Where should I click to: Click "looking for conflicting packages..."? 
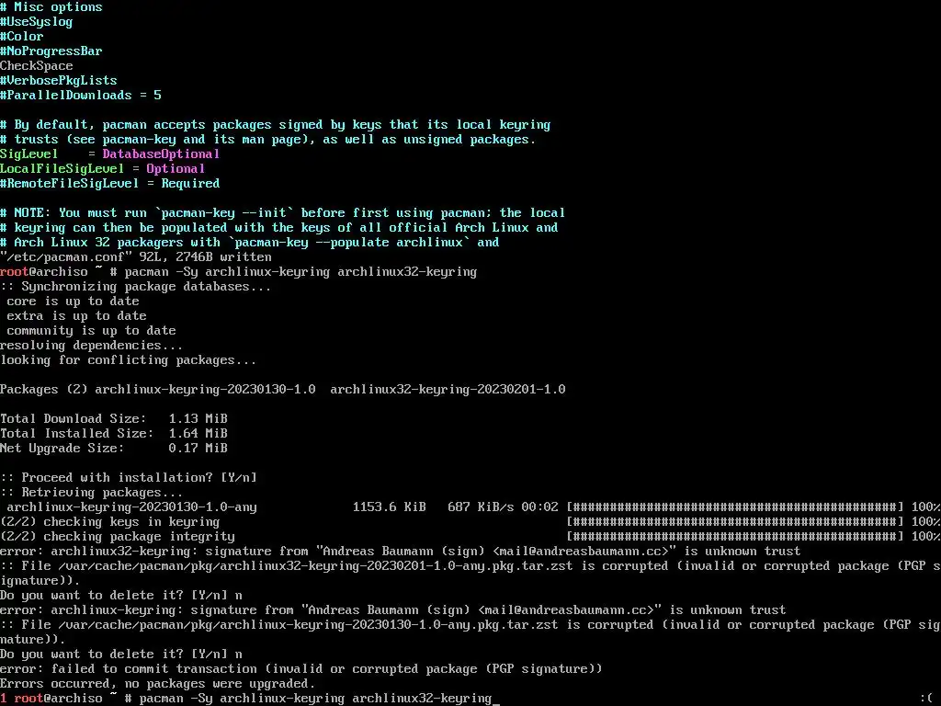click(x=128, y=360)
